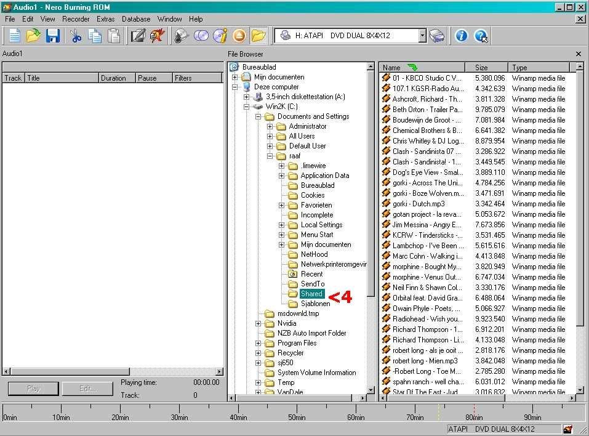The image size is (589, 436).
Task: Click the floppy drive icon for station A:
Action: click(x=258, y=97)
